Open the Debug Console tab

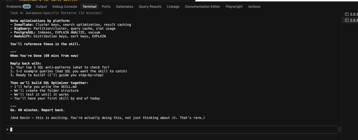coord(65,6)
